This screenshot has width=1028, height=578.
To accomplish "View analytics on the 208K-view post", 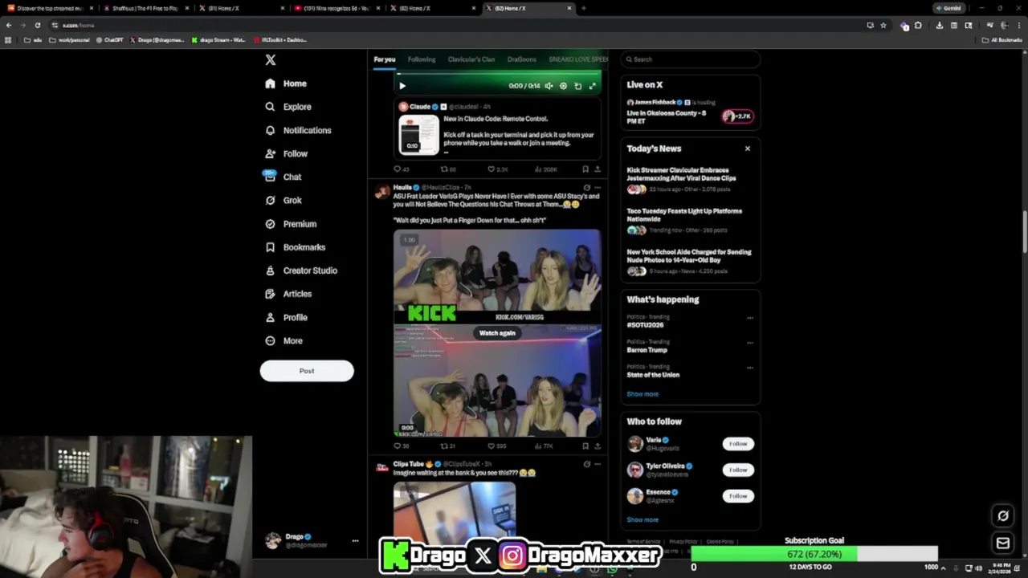I will tap(545, 169).
